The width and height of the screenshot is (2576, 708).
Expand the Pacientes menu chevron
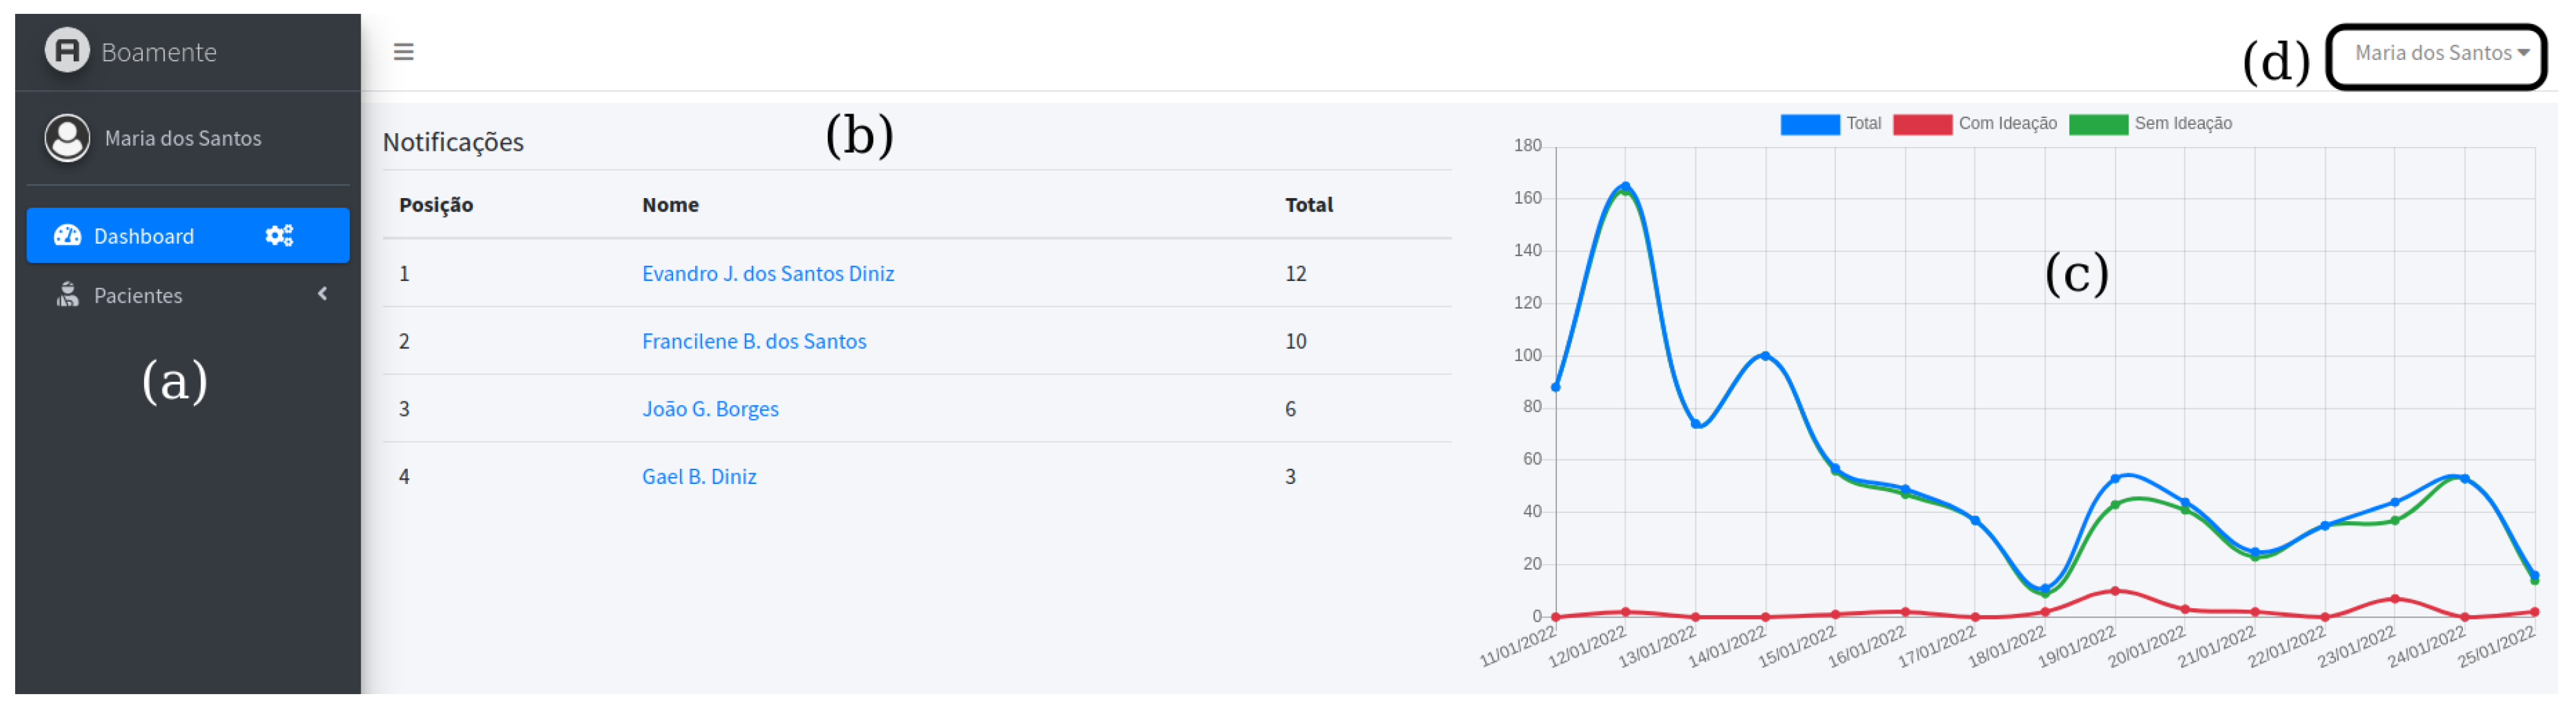[x=322, y=294]
